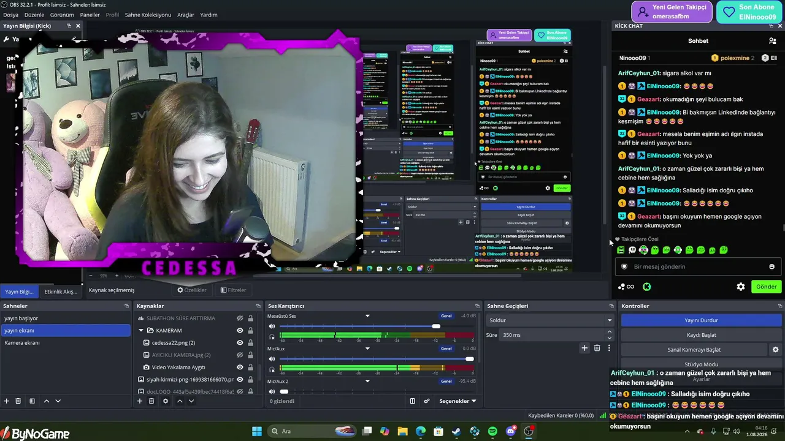Viewport: 785px width, 441px height.
Task: Remove the selected source with the trash icon
Action: pyautogui.click(x=151, y=401)
